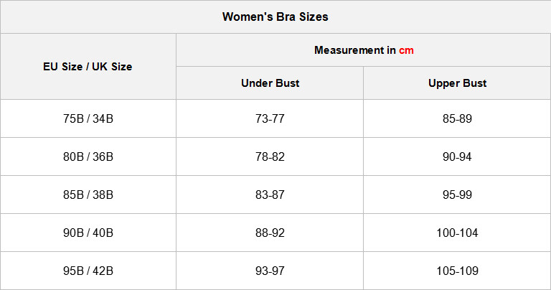This screenshot has width=551, height=290.
Task: Select the Under Bust column header
Action: pos(270,83)
